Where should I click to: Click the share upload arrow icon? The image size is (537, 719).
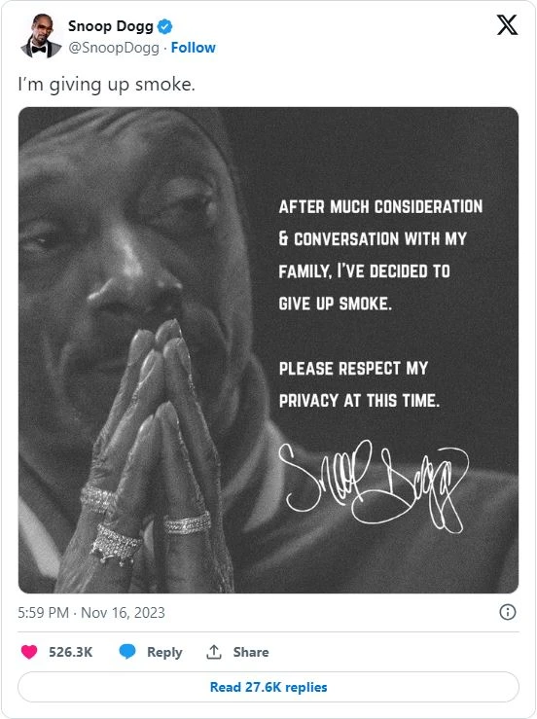[214, 652]
